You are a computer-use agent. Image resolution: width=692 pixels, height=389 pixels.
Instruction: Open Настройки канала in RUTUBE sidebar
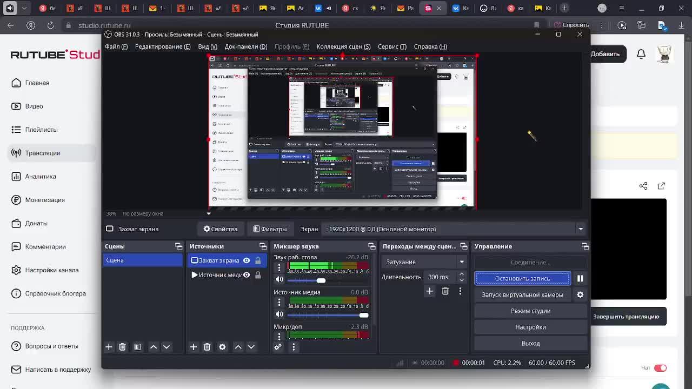pyautogui.click(x=52, y=270)
